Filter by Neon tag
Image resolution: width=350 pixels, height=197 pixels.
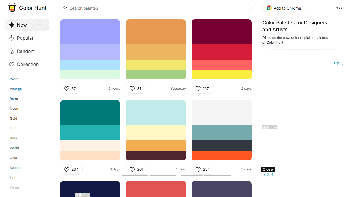(x=14, y=109)
